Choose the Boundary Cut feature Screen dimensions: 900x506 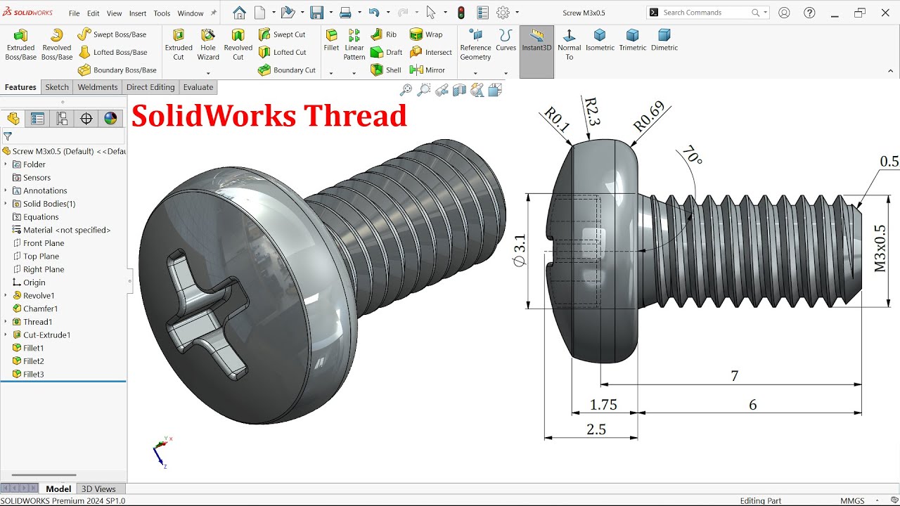tap(286, 70)
